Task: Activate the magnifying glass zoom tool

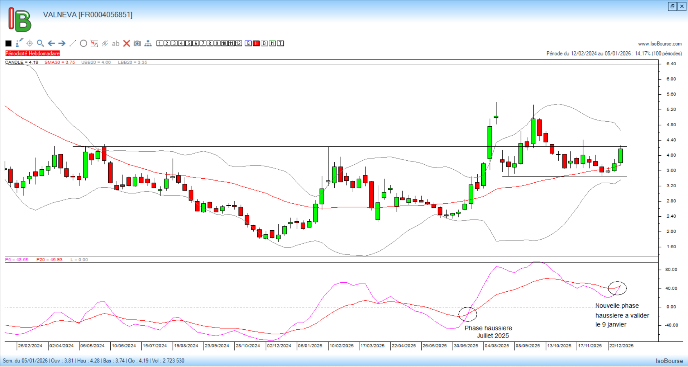Action: coord(40,43)
